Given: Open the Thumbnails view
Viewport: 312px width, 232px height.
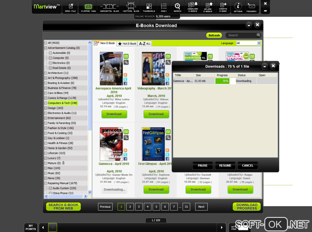Looking at the screenshot, I should (149, 7).
